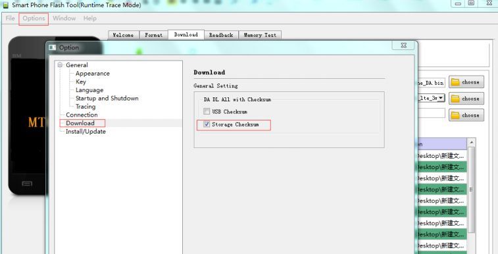Screen dimensions: 498x254
Task: Toggle the Storage Checksum checkbox
Action: point(207,124)
